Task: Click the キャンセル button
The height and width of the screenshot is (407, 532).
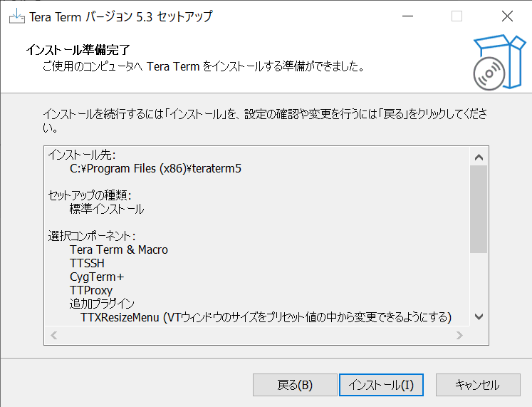Action: tap(478, 385)
